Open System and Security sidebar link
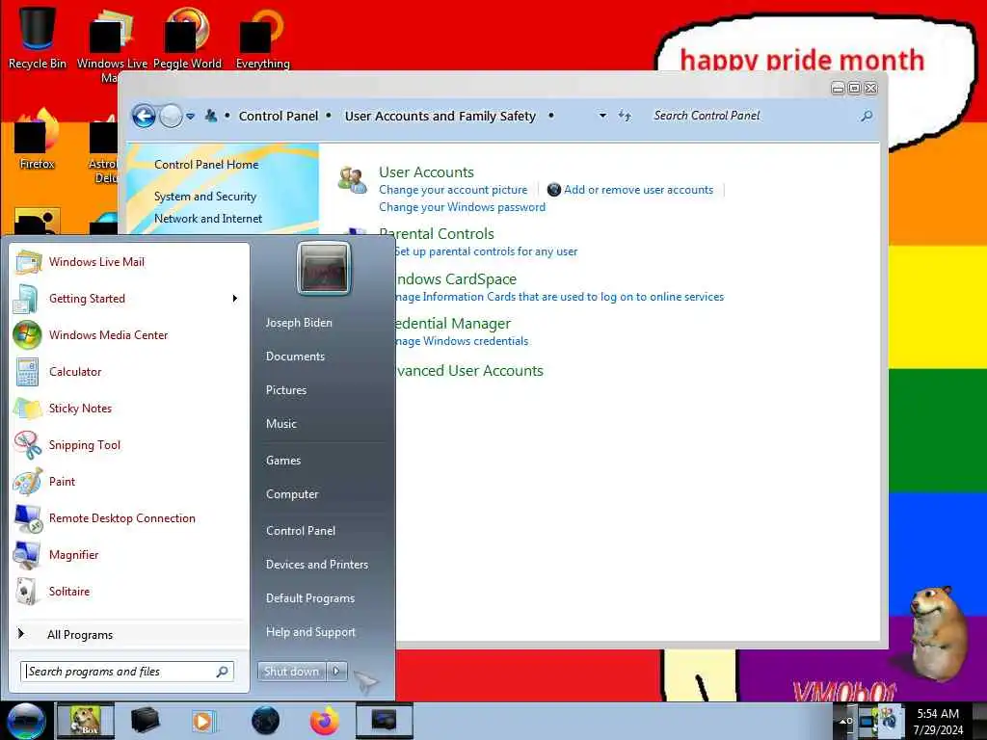The height and width of the screenshot is (740, 987). coord(205,197)
